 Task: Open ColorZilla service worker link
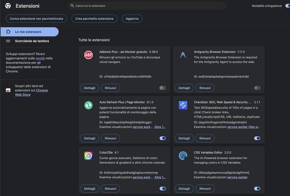coord(143,177)
